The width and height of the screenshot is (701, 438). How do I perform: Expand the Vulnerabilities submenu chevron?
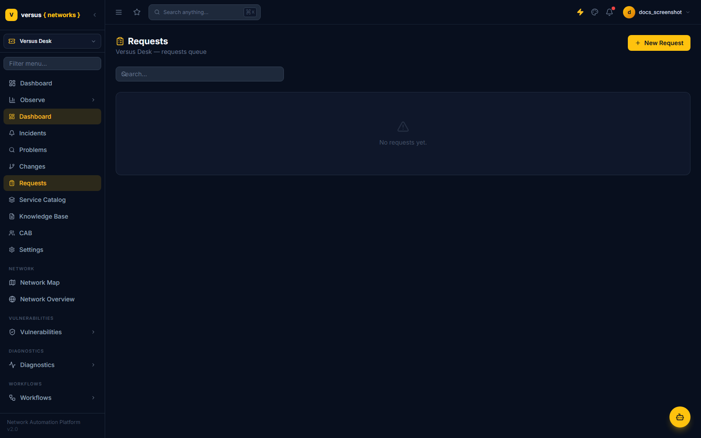click(x=93, y=332)
